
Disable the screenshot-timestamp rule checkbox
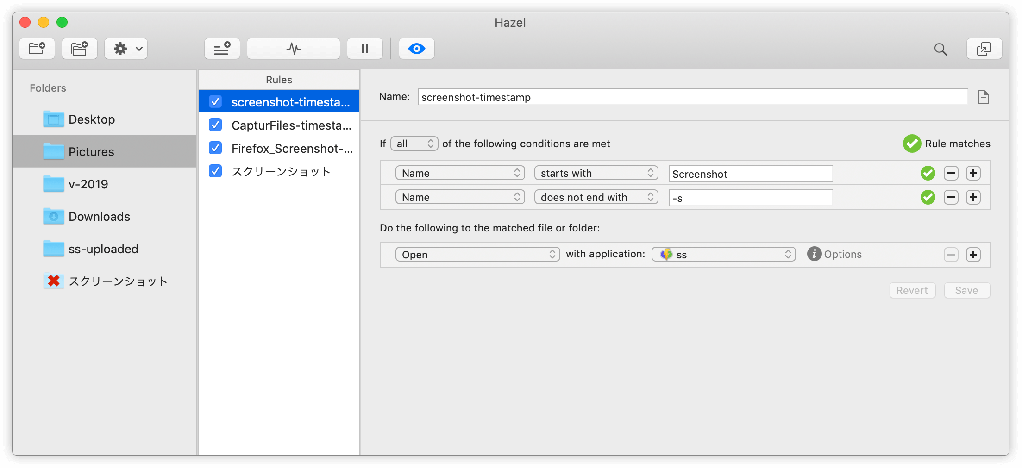215,101
